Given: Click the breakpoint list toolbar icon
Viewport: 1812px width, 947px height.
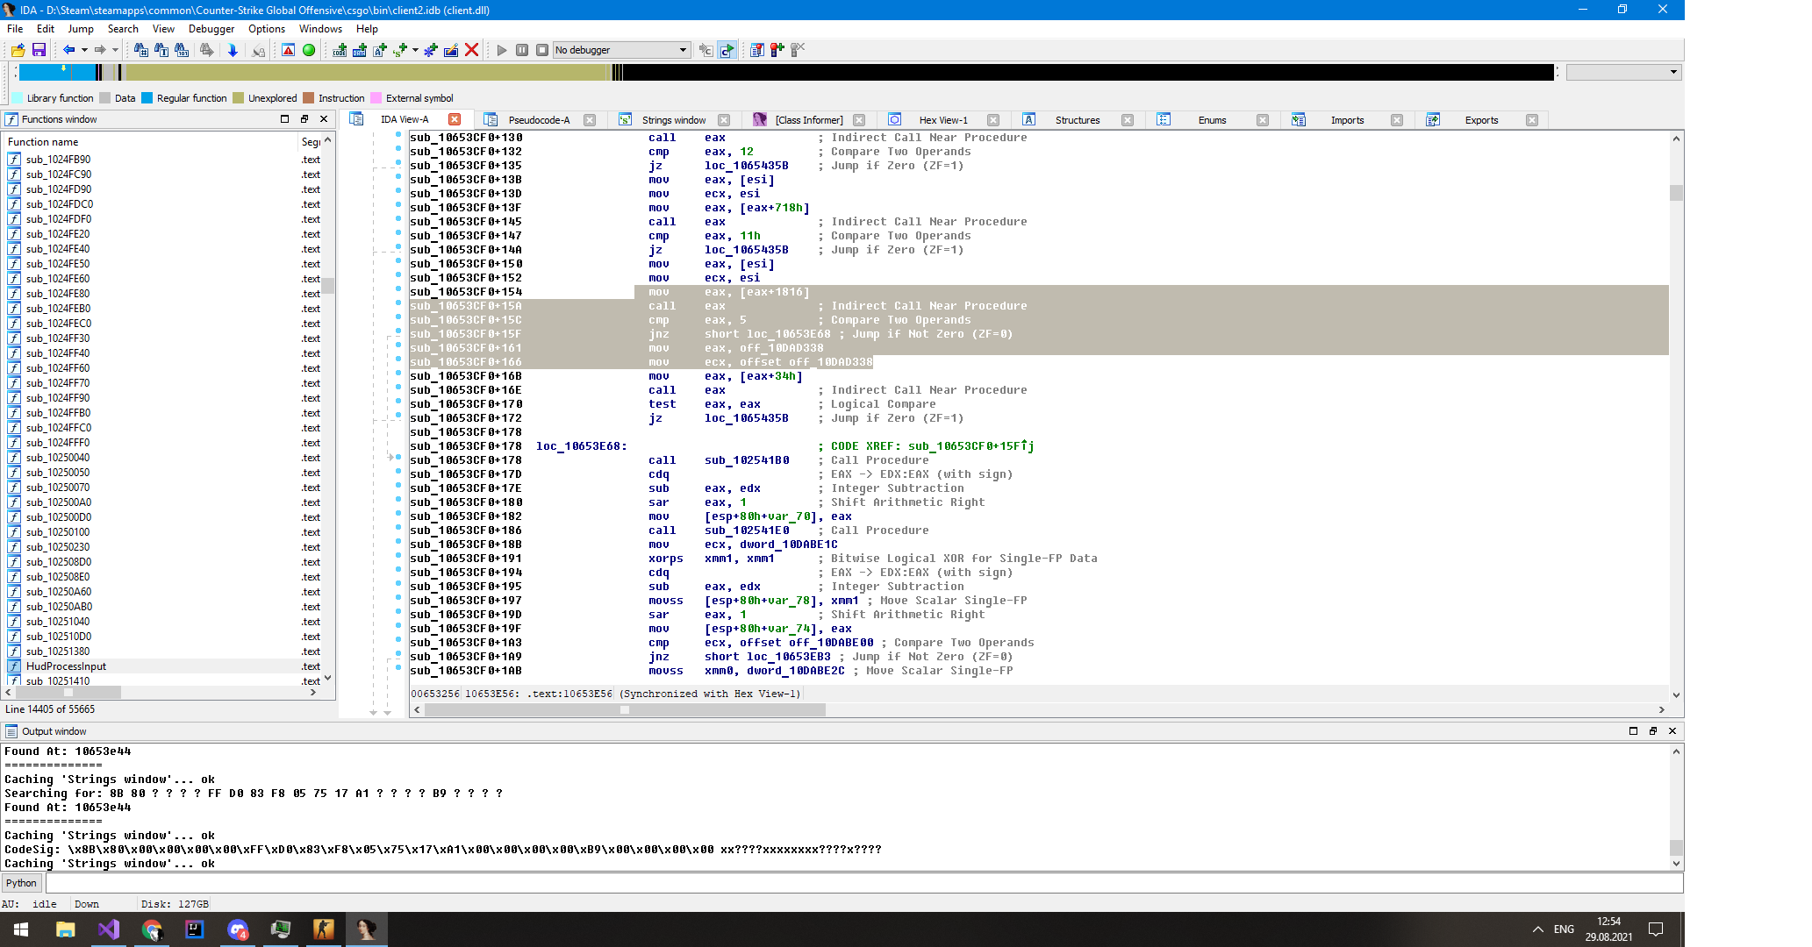Looking at the screenshot, I should coord(756,50).
